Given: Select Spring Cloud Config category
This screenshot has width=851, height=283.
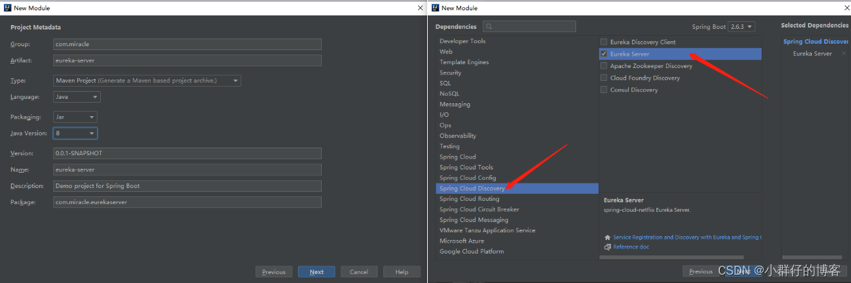Looking at the screenshot, I should tap(517, 178).
